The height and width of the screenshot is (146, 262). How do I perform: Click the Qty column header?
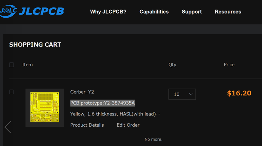172,65
